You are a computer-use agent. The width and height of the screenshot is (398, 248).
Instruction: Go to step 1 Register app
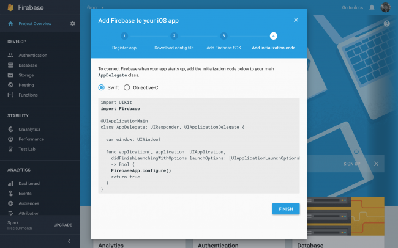tap(124, 41)
